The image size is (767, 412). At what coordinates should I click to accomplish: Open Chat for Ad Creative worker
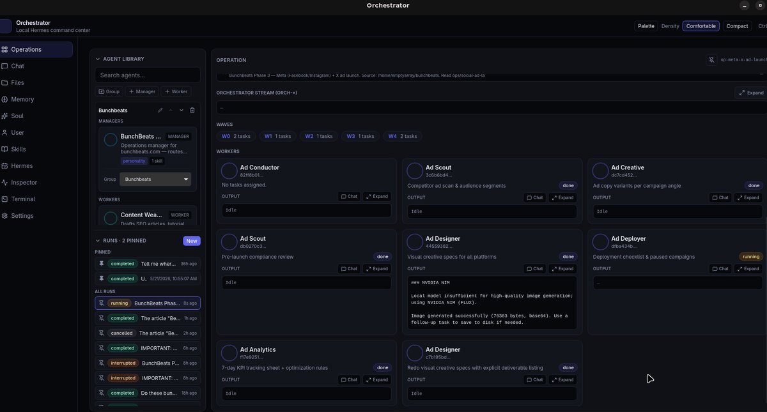pos(720,197)
